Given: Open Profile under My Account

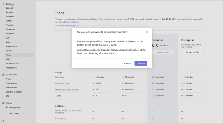Looking at the screenshot, I should point(9,79).
